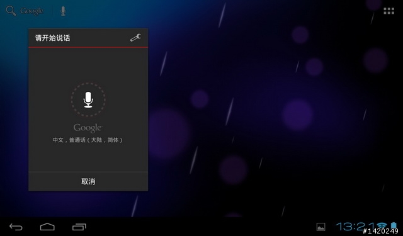Viewport: 403px width, 236px height.
Task: Tap the Google search box label
Action: [32, 11]
